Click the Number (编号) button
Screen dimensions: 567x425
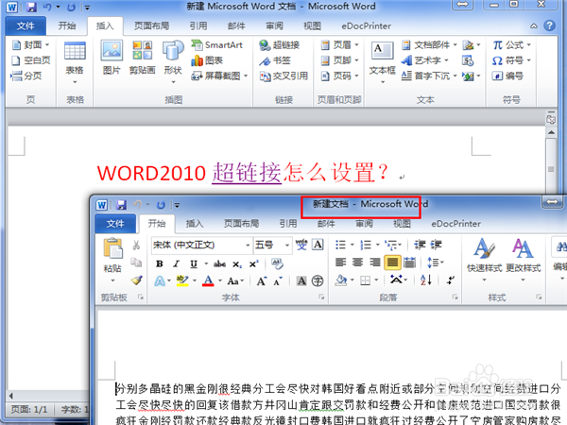(507, 76)
